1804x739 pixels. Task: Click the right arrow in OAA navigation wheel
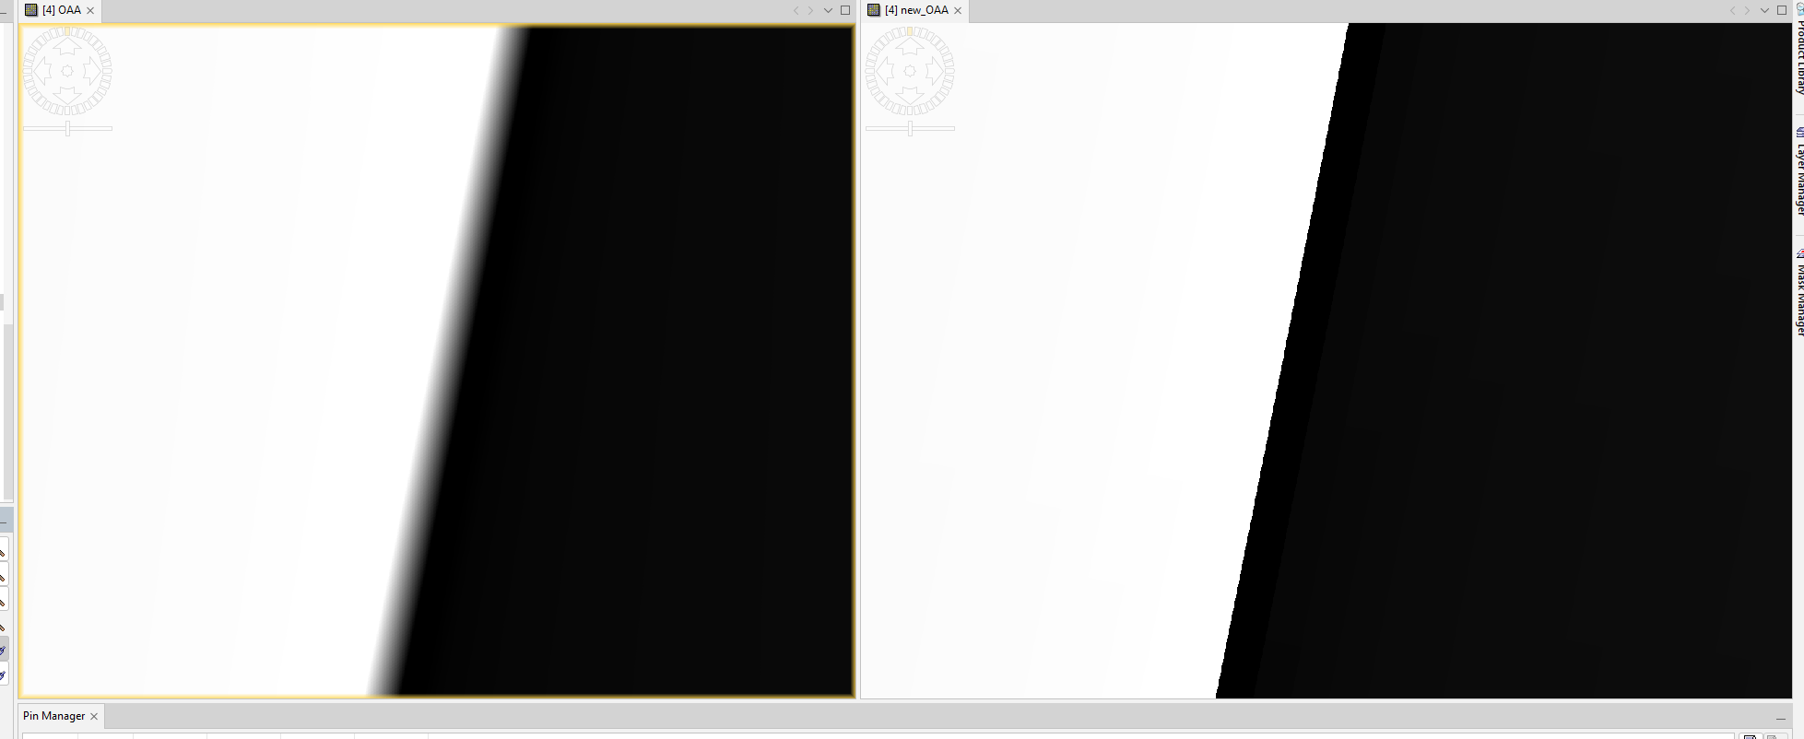91,71
